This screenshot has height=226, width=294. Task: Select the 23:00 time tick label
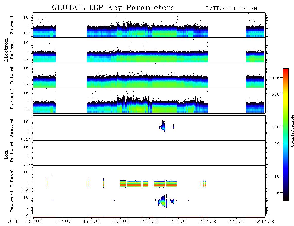[237, 221]
